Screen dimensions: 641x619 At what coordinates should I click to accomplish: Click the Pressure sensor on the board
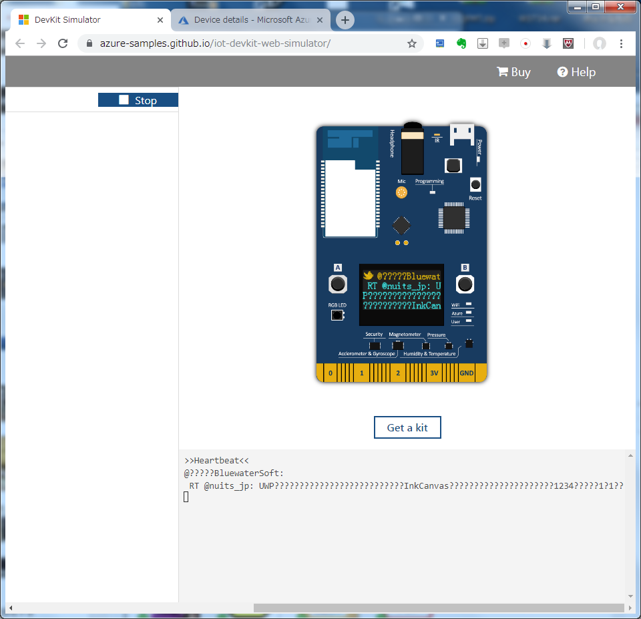(449, 345)
